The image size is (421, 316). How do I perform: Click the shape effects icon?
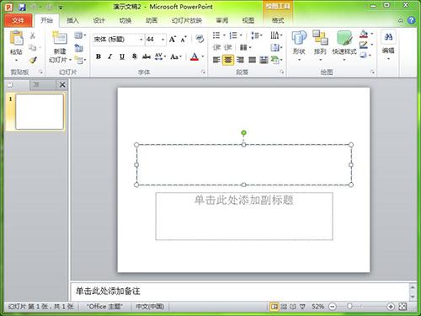click(x=364, y=55)
